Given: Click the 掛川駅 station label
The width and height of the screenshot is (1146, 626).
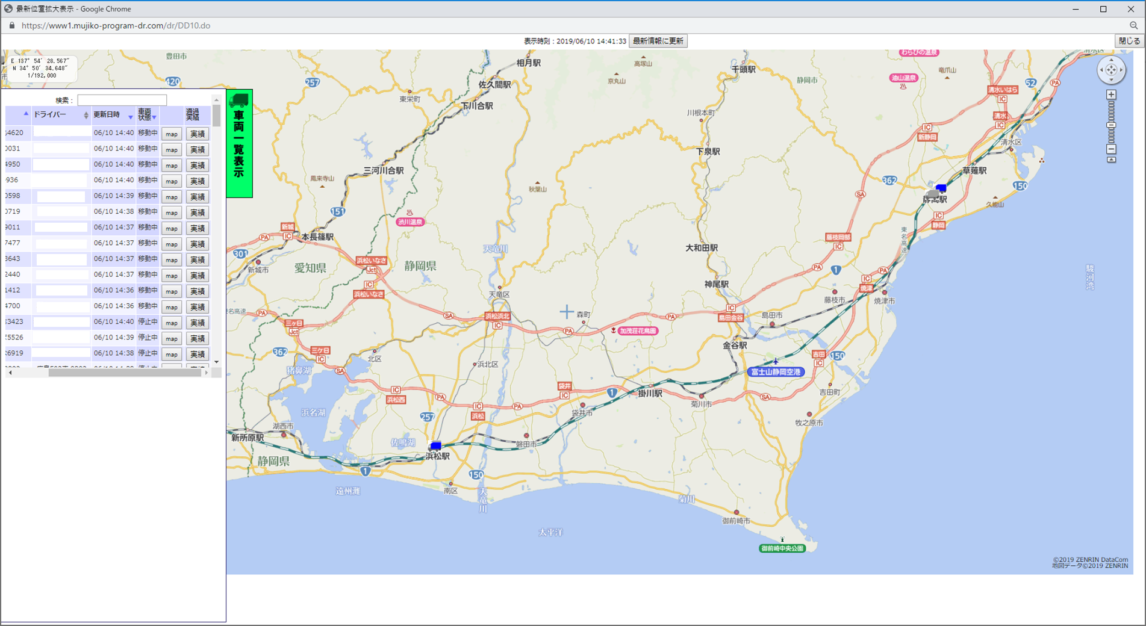Looking at the screenshot, I should [650, 393].
